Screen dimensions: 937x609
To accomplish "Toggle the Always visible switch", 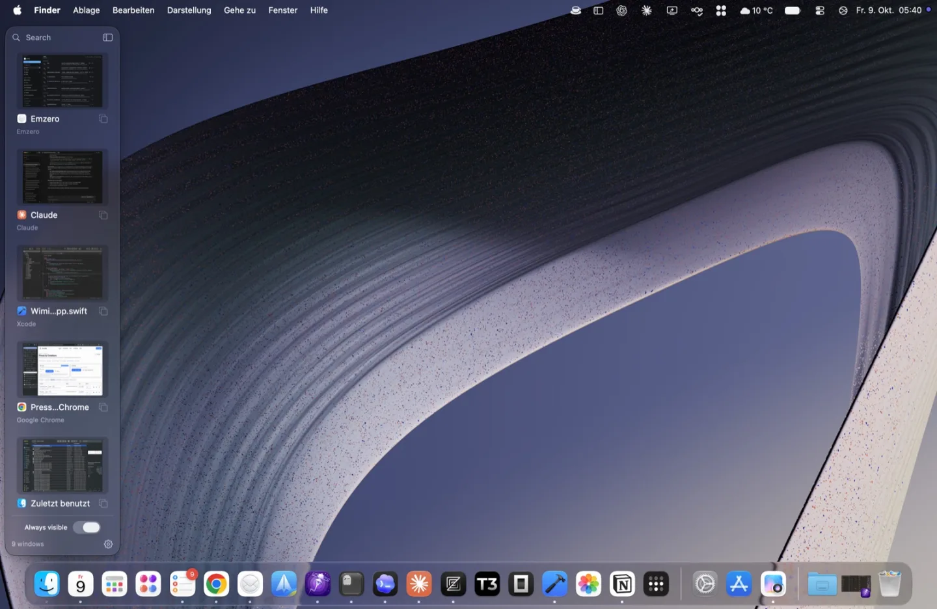I will pos(87,528).
